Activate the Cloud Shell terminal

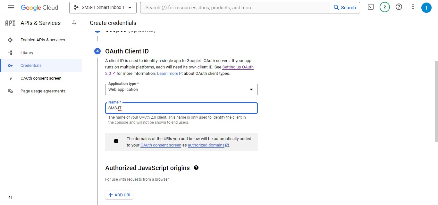click(370, 7)
